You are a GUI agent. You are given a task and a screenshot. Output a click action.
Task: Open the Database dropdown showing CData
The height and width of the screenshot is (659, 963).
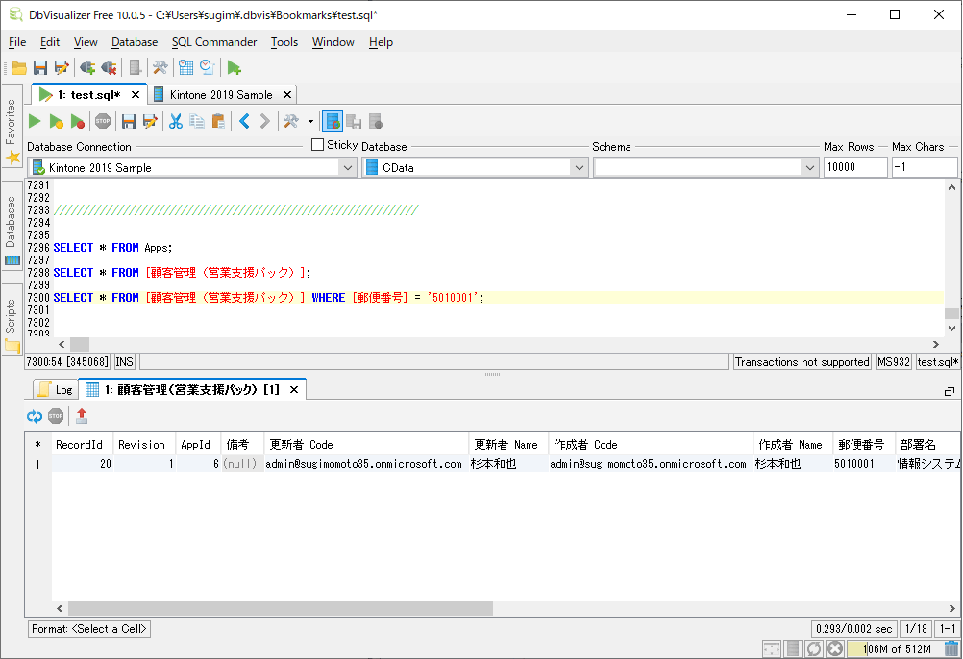coord(475,167)
